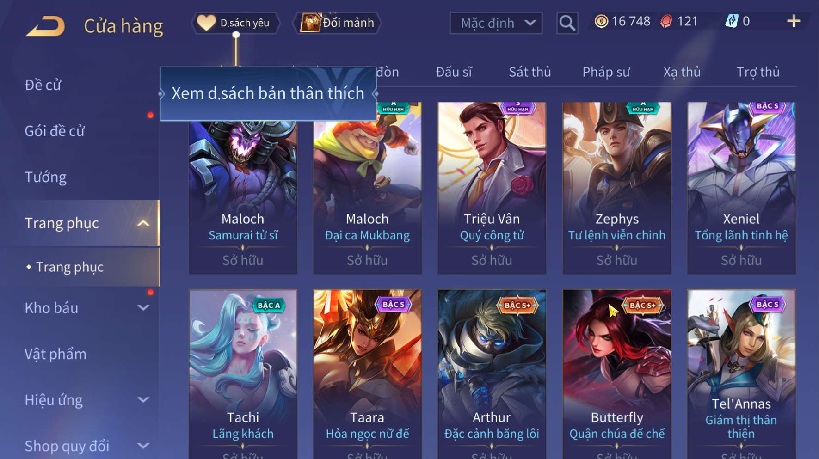Image resolution: width=819 pixels, height=459 pixels.
Task: Click the blue voucher currency icon
Action: (x=732, y=21)
